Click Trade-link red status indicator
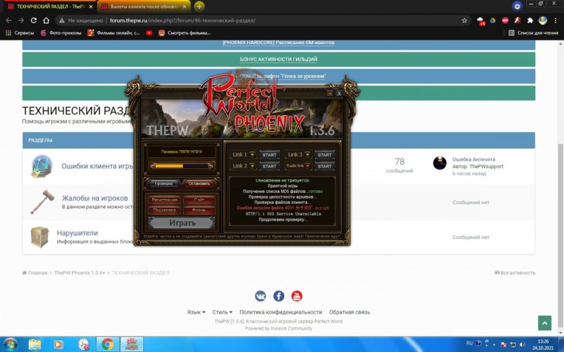Viewport: 564px width, 352px height. click(x=307, y=166)
